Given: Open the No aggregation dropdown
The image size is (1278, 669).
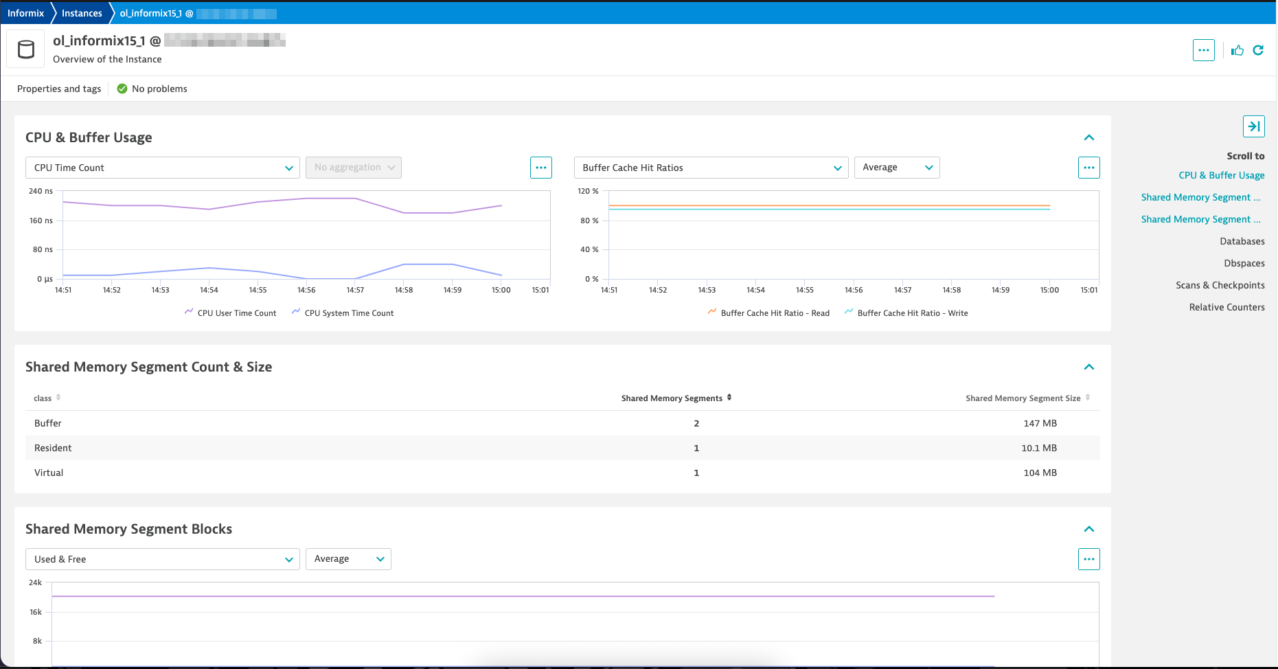Looking at the screenshot, I should click(354, 168).
